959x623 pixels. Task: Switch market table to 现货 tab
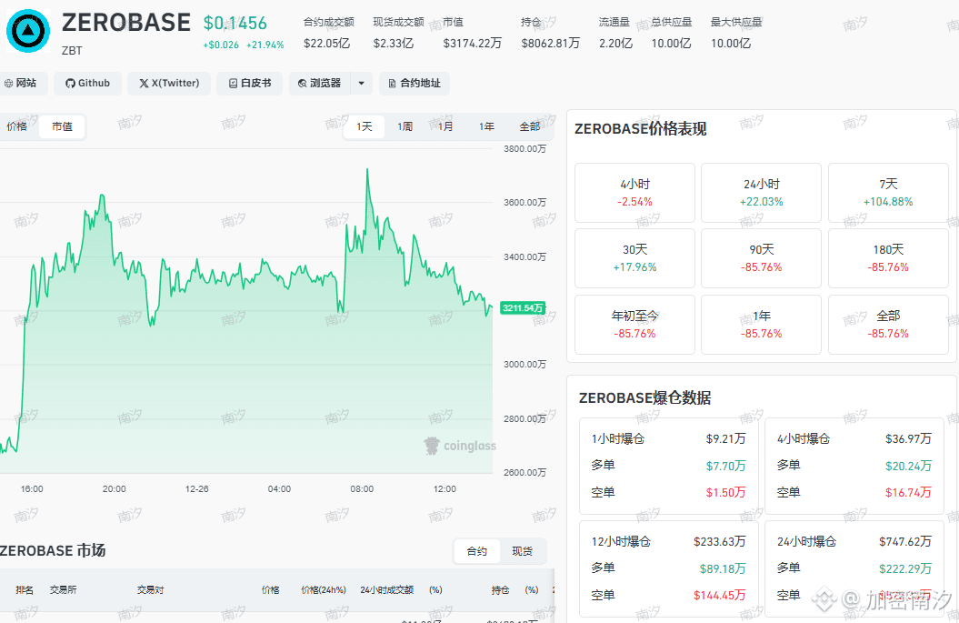pos(523,551)
